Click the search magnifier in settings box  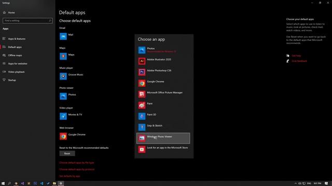coord(50,21)
